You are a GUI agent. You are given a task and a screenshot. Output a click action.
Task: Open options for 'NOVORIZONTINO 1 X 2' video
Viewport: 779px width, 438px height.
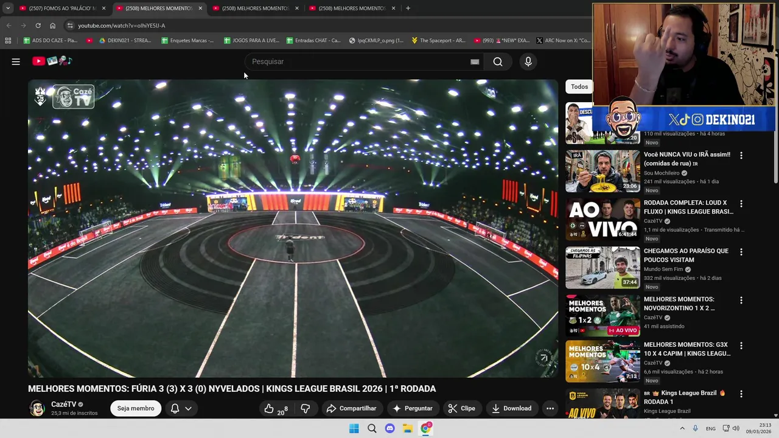click(x=741, y=300)
